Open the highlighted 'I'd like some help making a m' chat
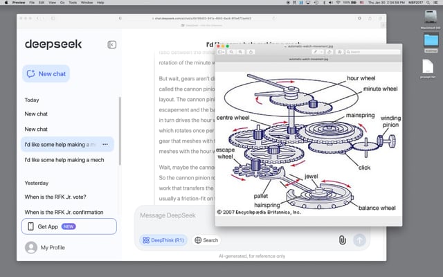 (x=67, y=145)
